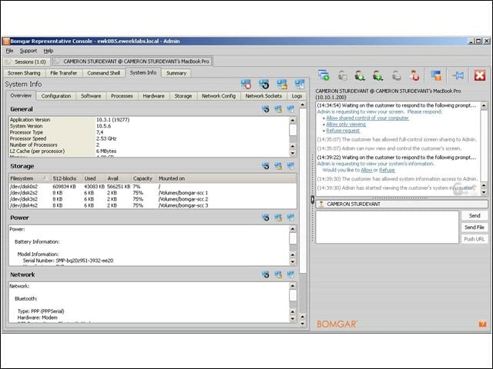Click the windows-with-green-plus toolbar icon

click(x=324, y=75)
